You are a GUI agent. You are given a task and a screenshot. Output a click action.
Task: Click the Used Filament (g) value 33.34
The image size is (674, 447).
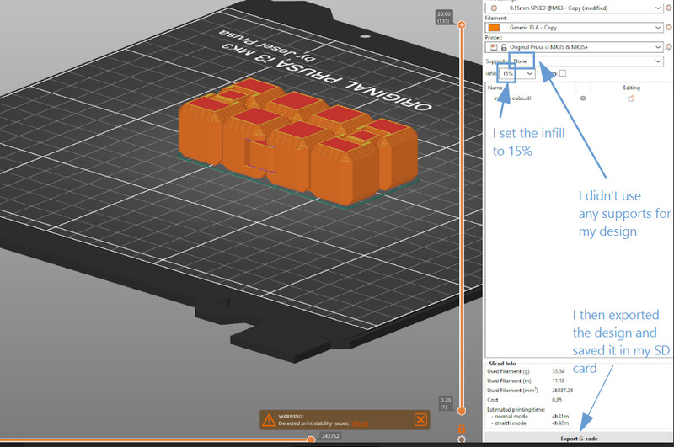pos(558,371)
